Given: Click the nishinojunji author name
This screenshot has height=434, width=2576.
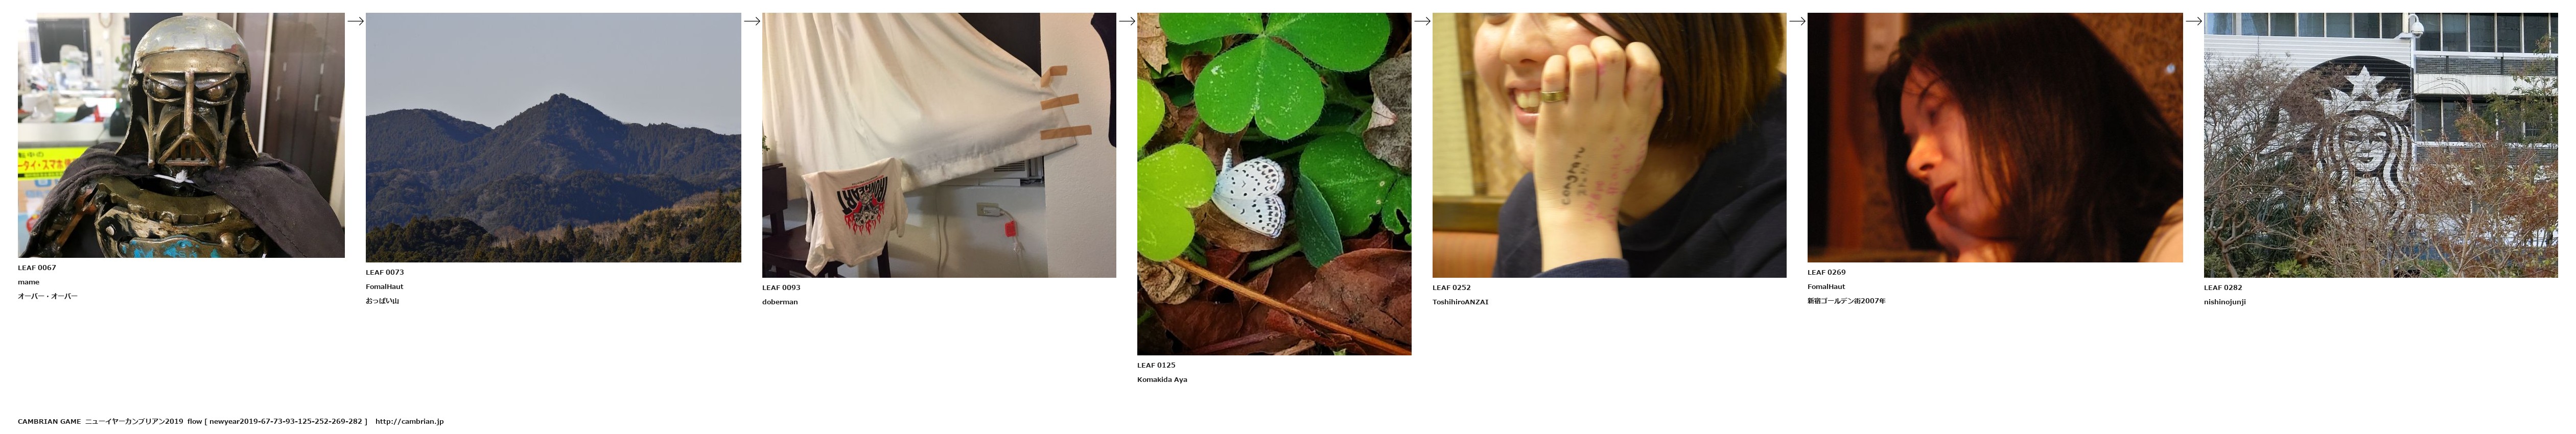Looking at the screenshot, I should click(2225, 302).
